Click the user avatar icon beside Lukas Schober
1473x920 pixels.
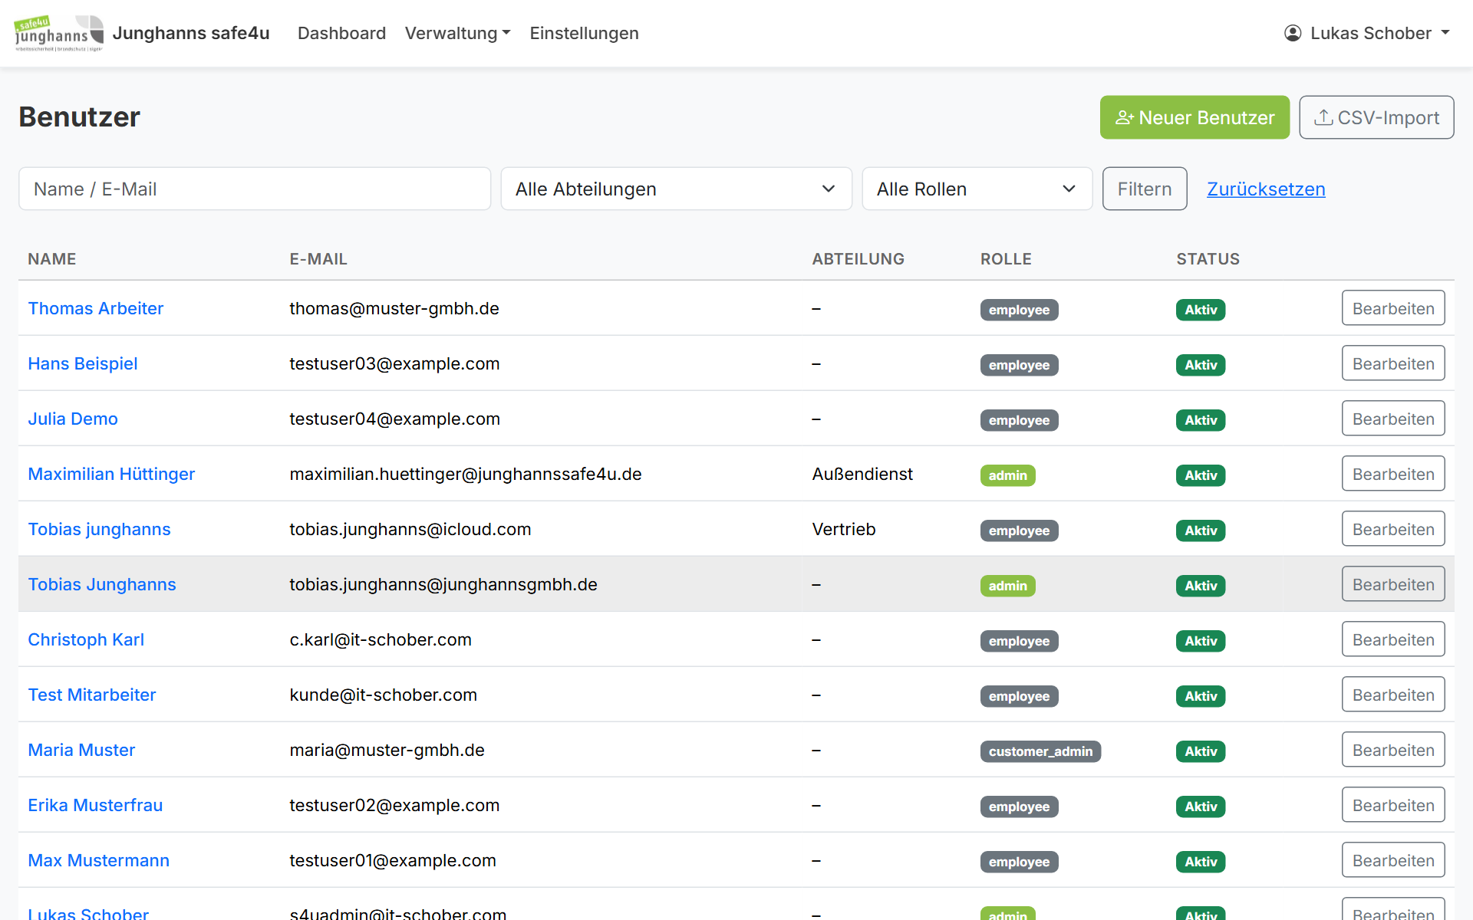(x=1293, y=33)
